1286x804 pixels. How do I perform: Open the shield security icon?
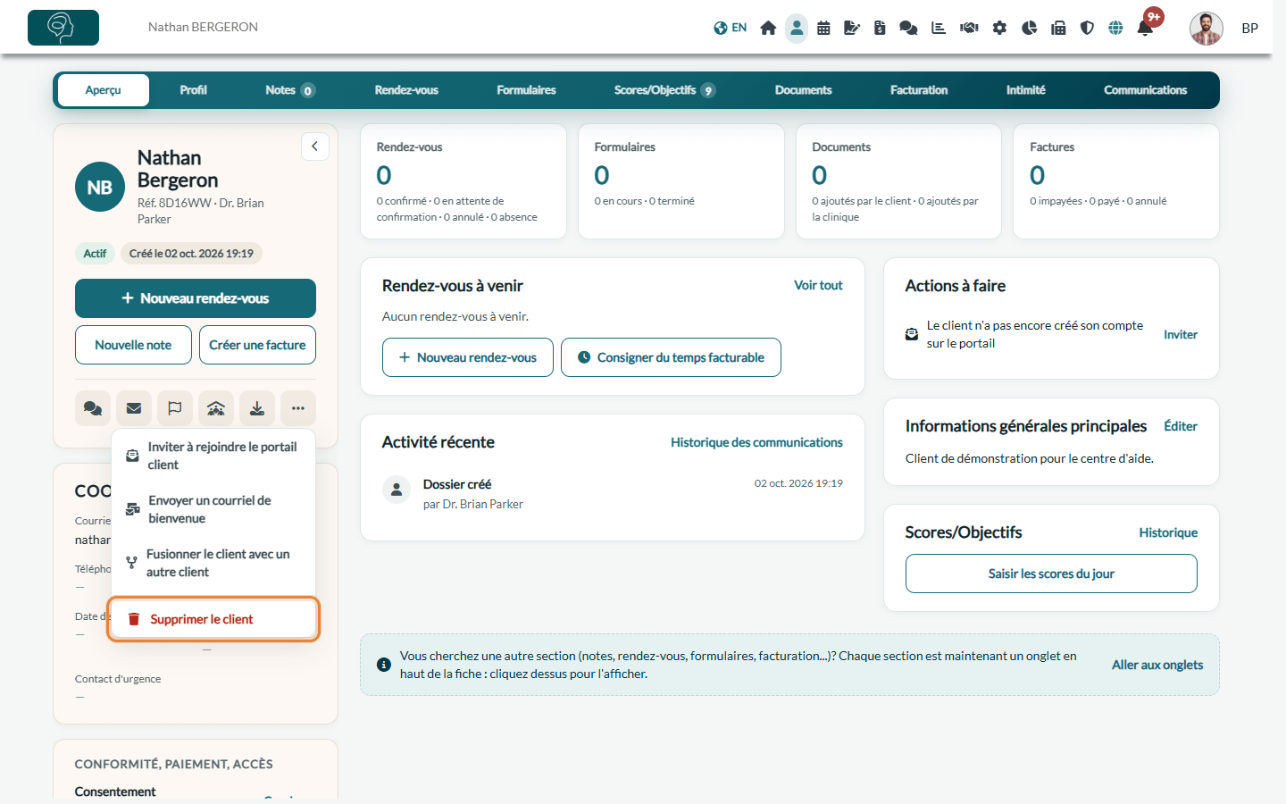click(1087, 28)
